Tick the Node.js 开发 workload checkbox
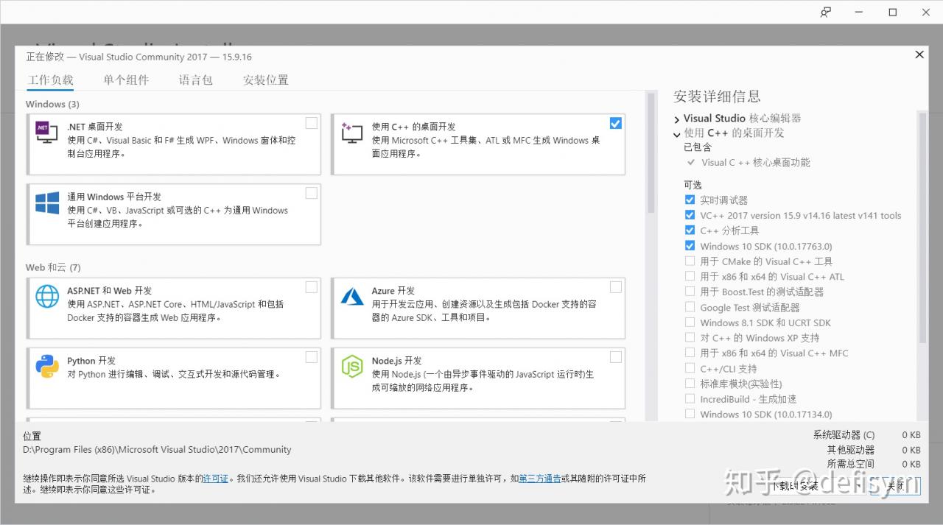This screenshot has width=943, height=525. click(x=616, y=357)
